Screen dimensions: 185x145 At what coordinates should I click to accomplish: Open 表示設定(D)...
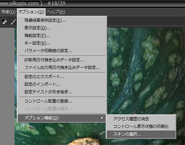(x=62, y=28)
